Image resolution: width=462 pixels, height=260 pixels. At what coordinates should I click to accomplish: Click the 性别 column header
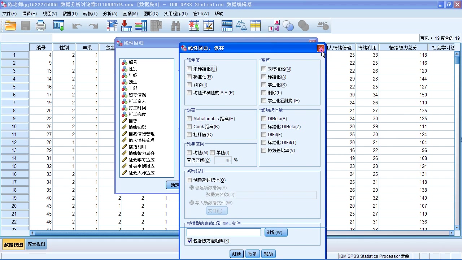[x=64, y=48]
